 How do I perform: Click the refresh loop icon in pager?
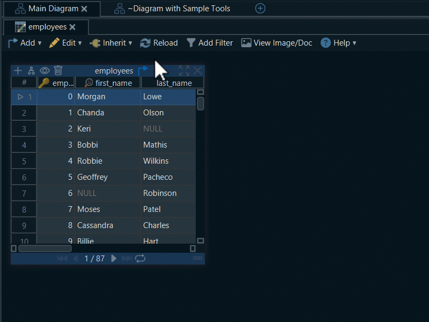point(140,259)
